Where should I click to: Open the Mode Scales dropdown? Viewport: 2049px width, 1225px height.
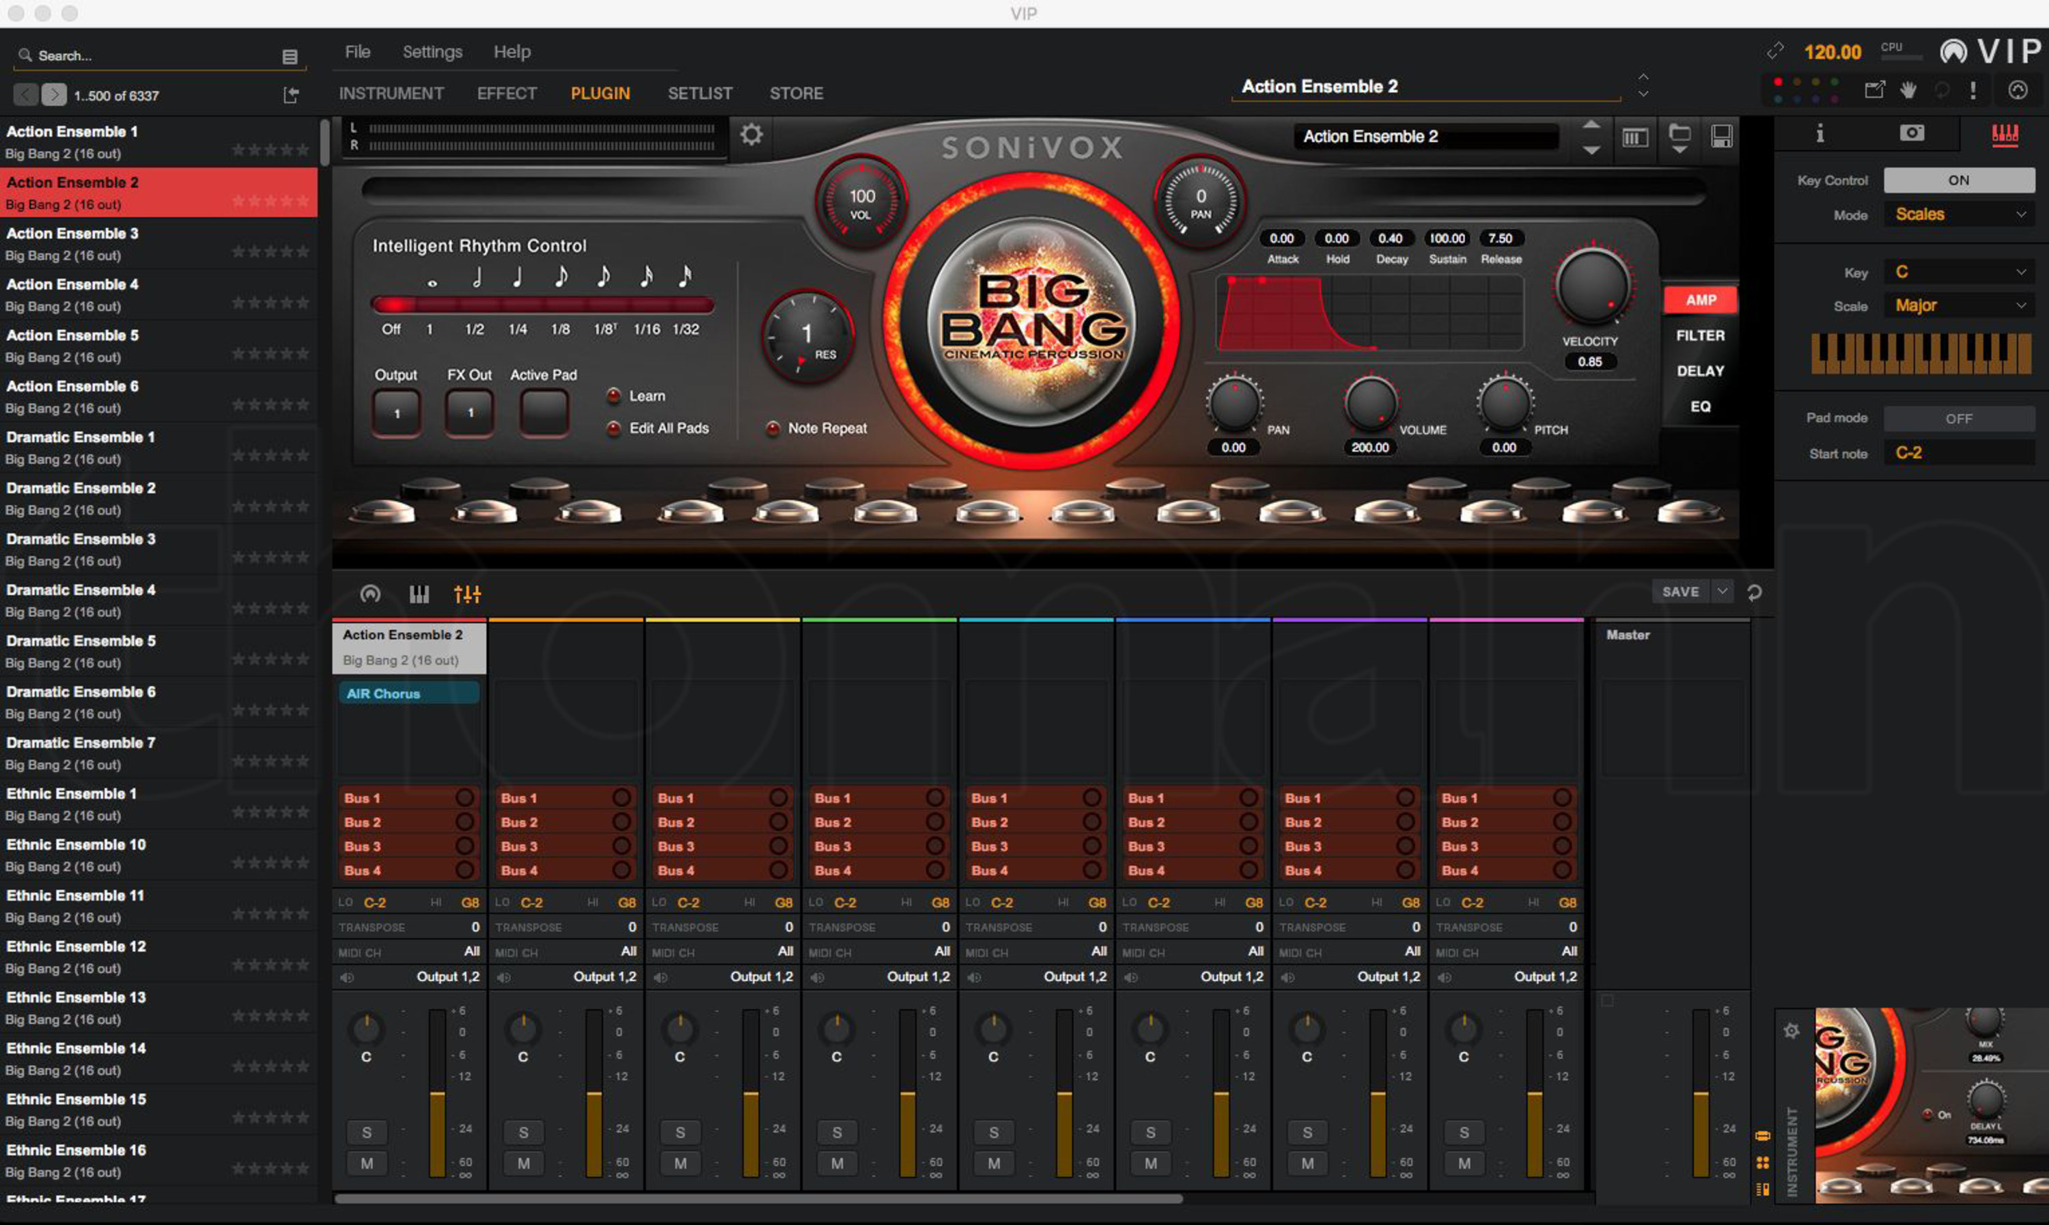pyautogui.click(x=1958, y=215)
